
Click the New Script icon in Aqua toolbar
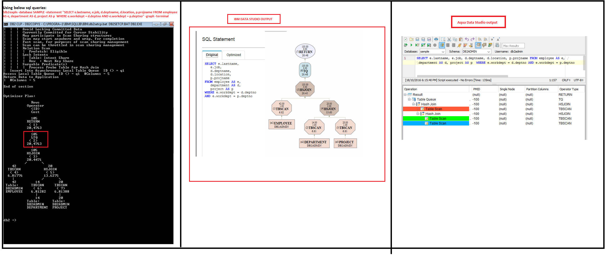click(405, 39)
